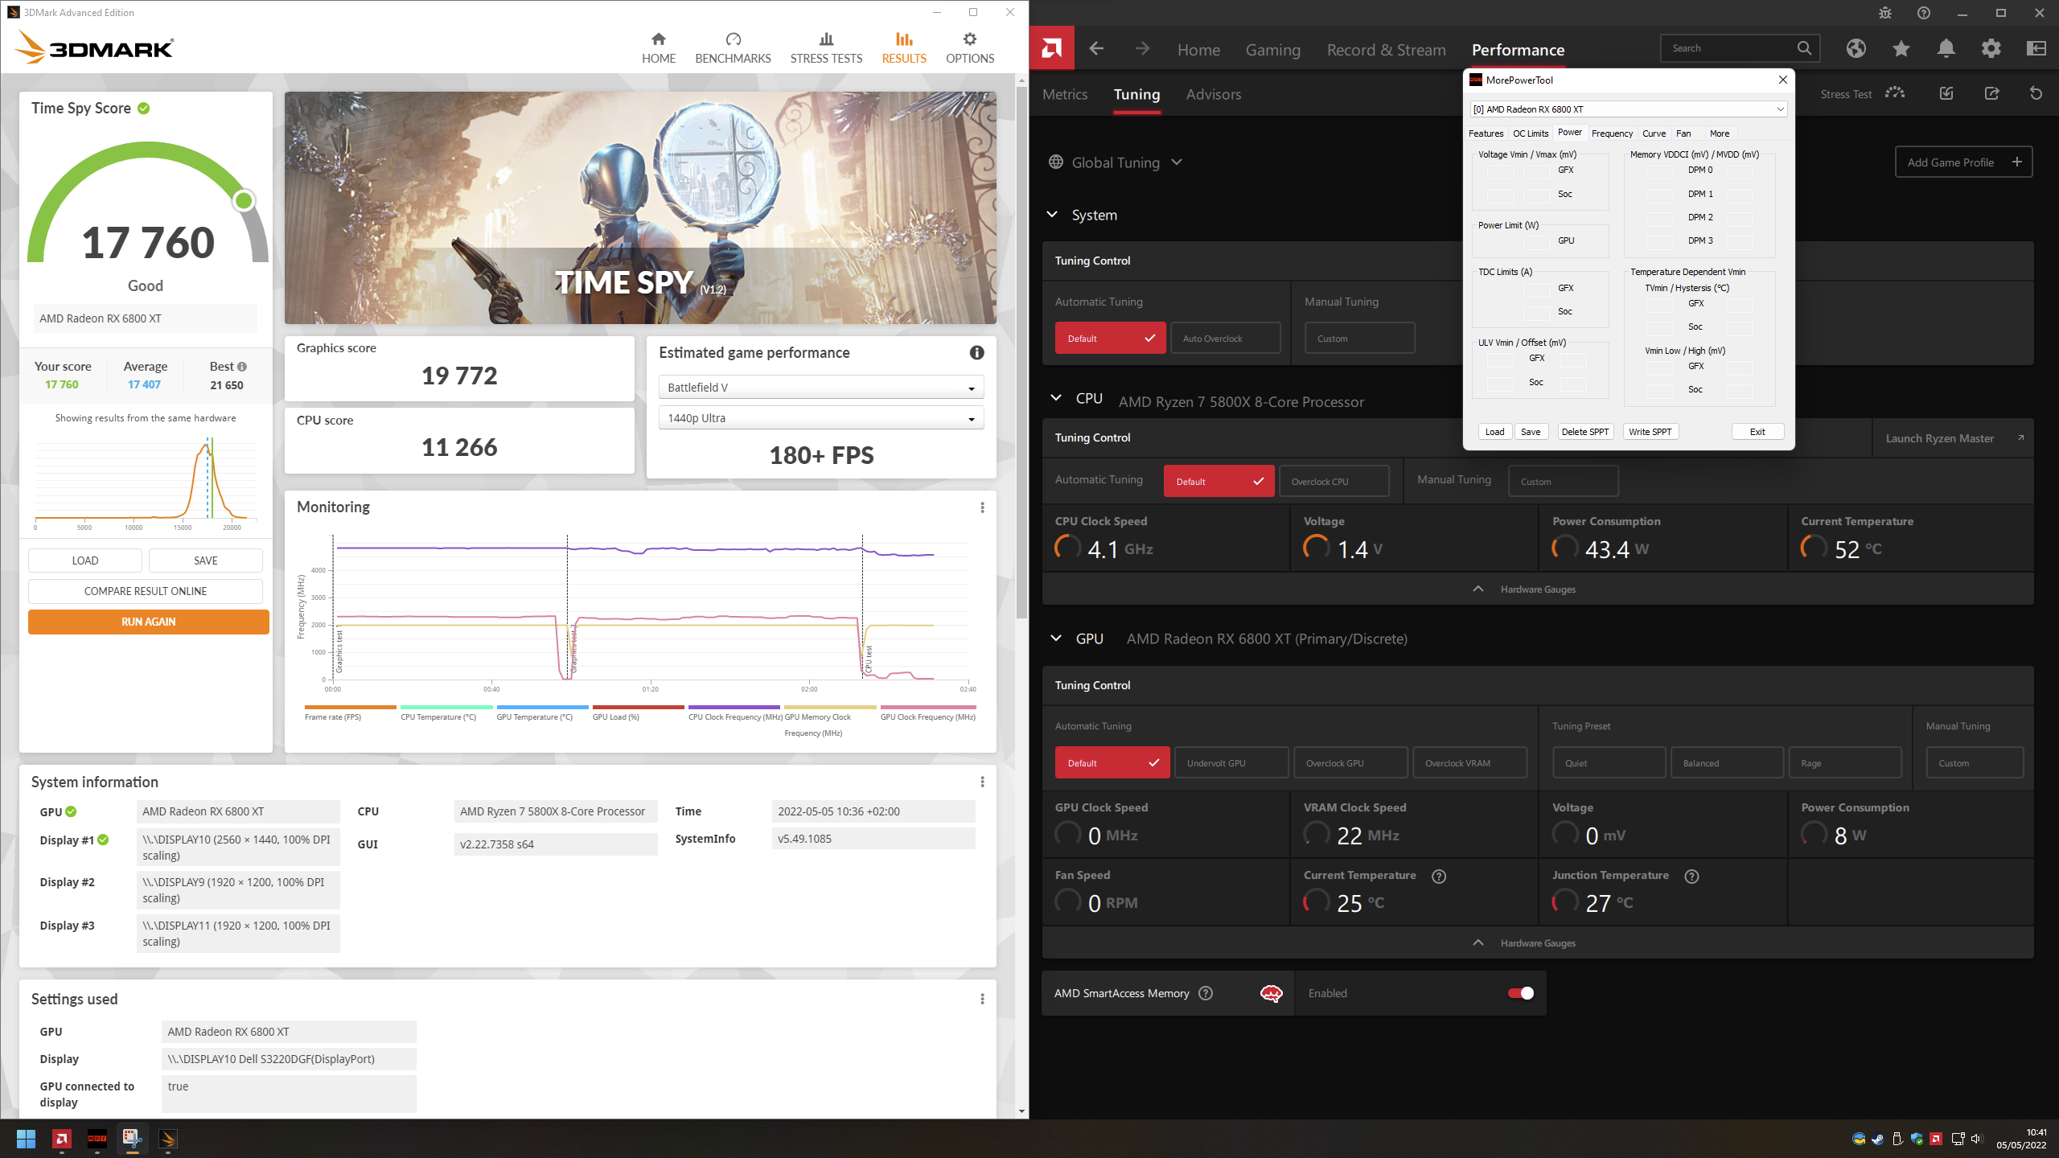Open the Battlefield V game dropdown
The image size is (2059, 1158).
pyautogui.click(x=820, y=388)
